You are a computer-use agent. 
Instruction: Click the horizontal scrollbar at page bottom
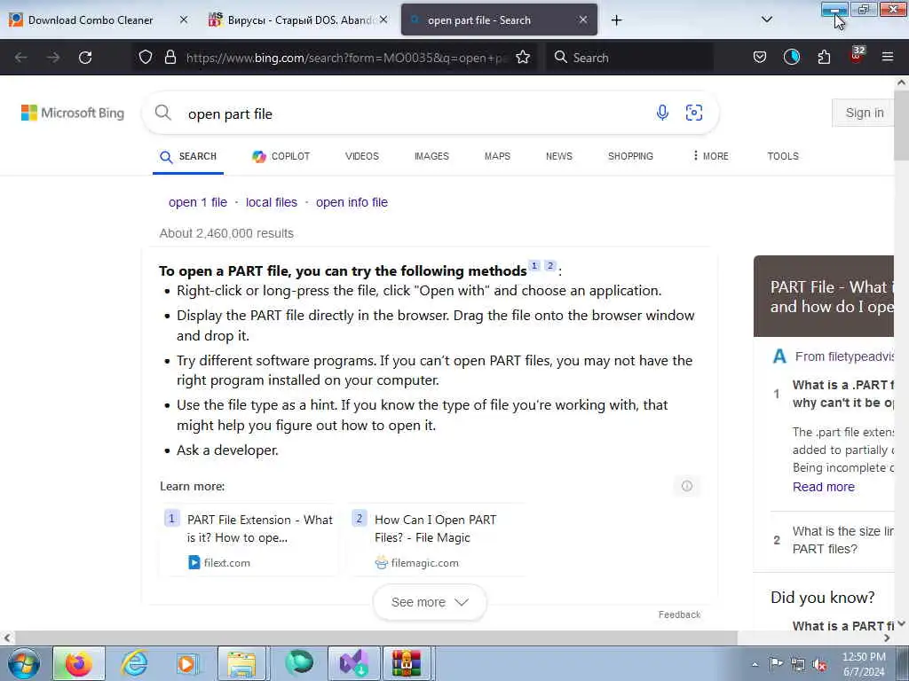pos(375,638)
